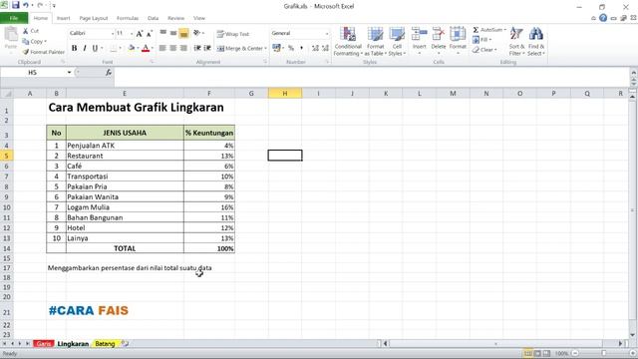This screenshot has height=359, width=638.
Task: Click the Borders icon in Font group
Action: pos(114,49)
